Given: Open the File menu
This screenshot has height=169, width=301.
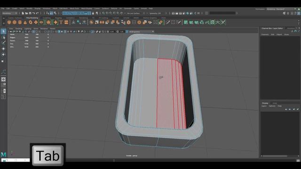Looking at the screenshot, I should coord(3,8).
